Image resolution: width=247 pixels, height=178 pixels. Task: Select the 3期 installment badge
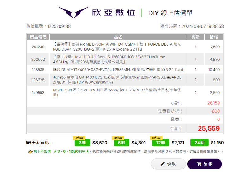82,143
